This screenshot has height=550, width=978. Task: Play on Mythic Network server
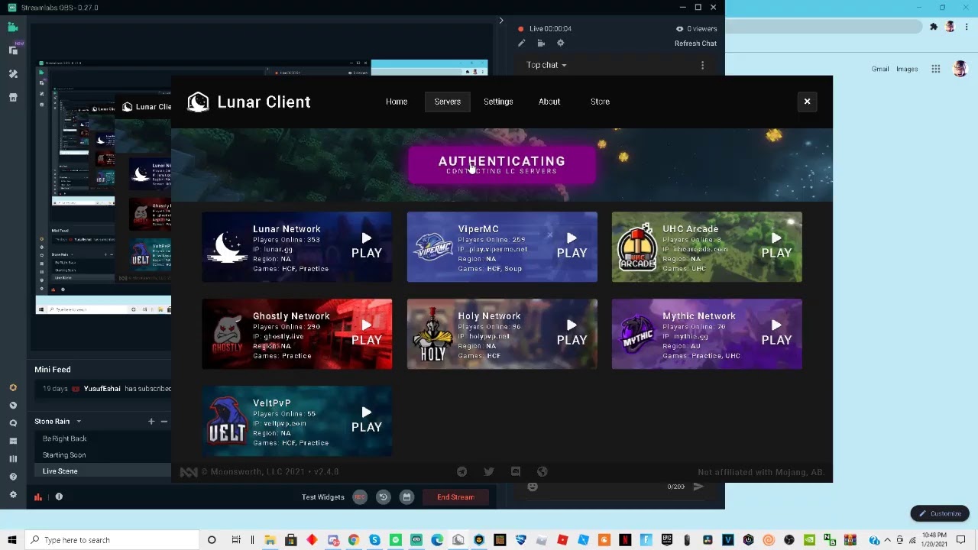776,334
